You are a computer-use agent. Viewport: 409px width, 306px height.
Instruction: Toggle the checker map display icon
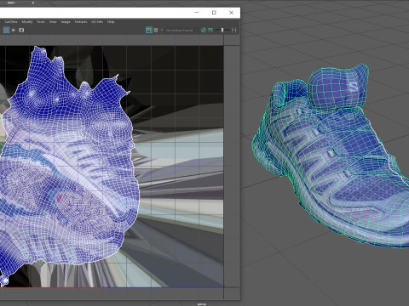(x=156, y=30)
